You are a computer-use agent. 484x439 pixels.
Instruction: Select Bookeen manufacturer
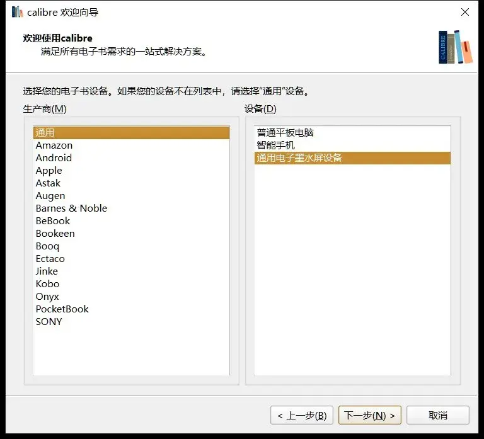[x=132, y=234]
